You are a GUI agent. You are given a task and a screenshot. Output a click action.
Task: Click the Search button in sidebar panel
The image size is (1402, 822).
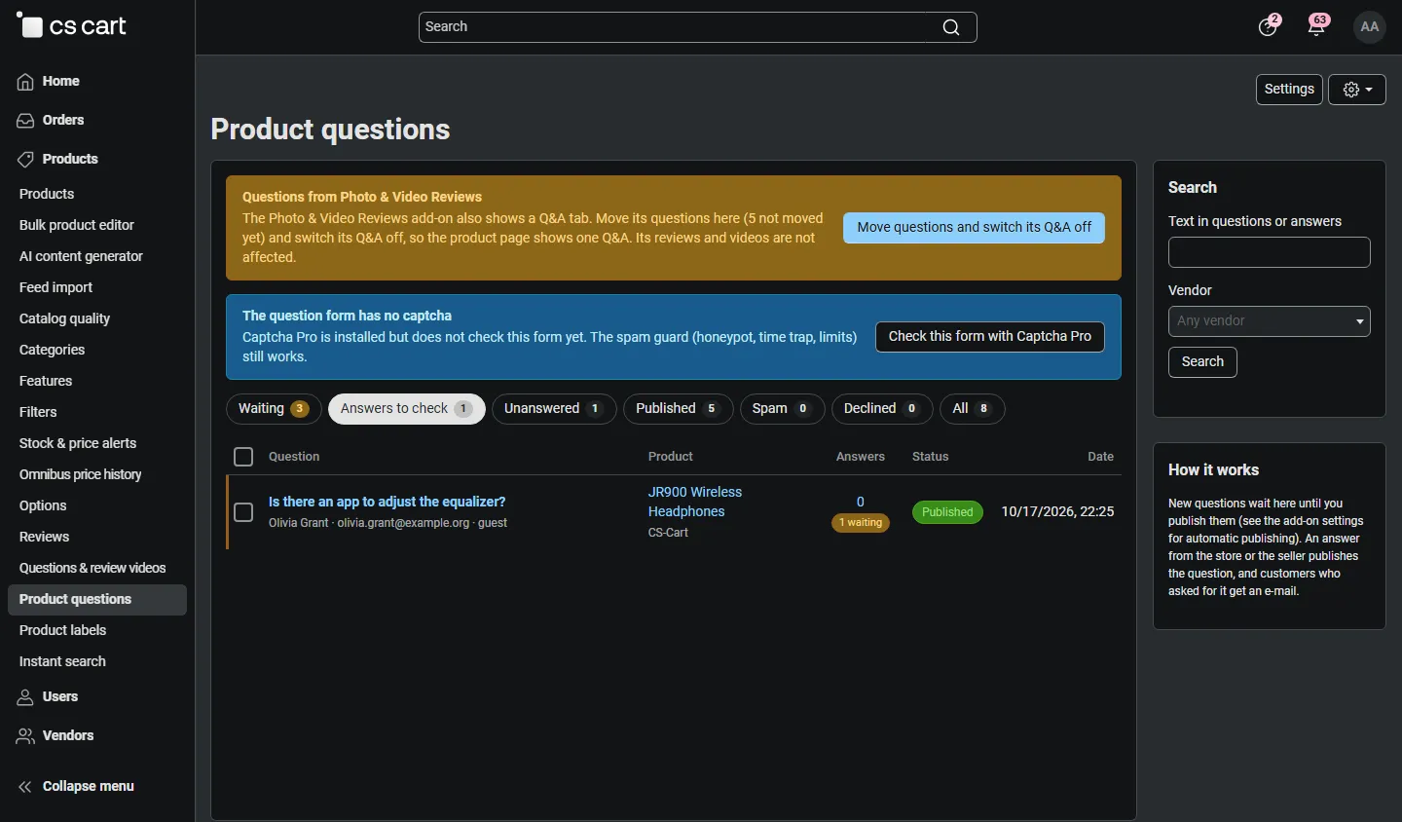(1202, 362)
